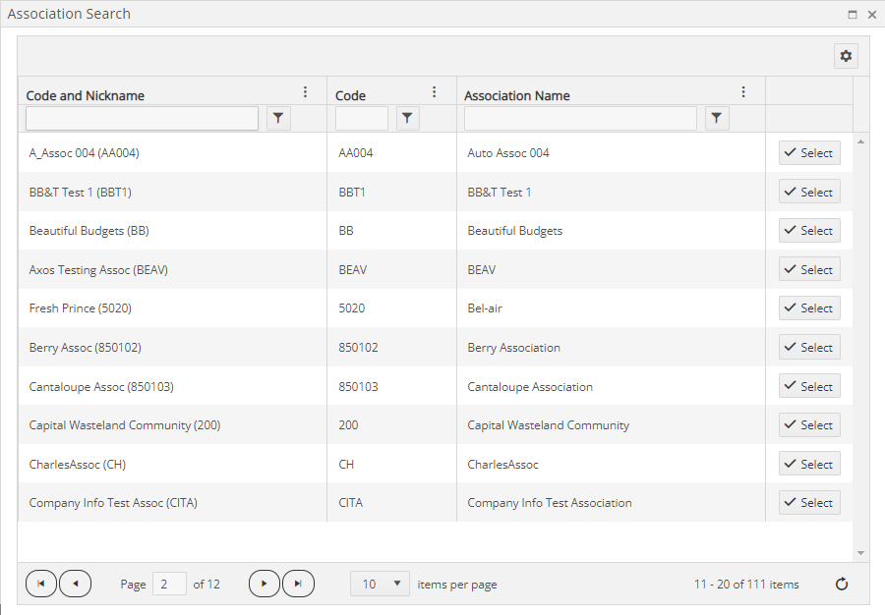Select the Berry Assoc association
The width and height of the screenshot is (885, 615).
pos(808,346)
